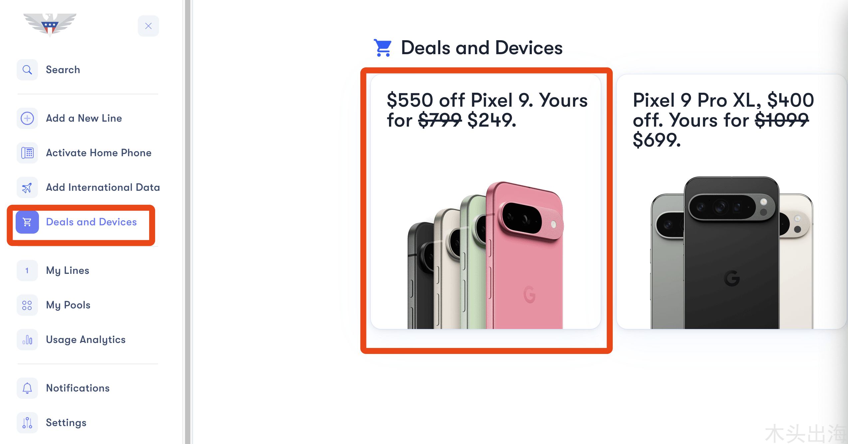Open the $550 off Pixel 9 deal card
The width and height of the screenshot is (848, 444).
[x=486, y=202]
